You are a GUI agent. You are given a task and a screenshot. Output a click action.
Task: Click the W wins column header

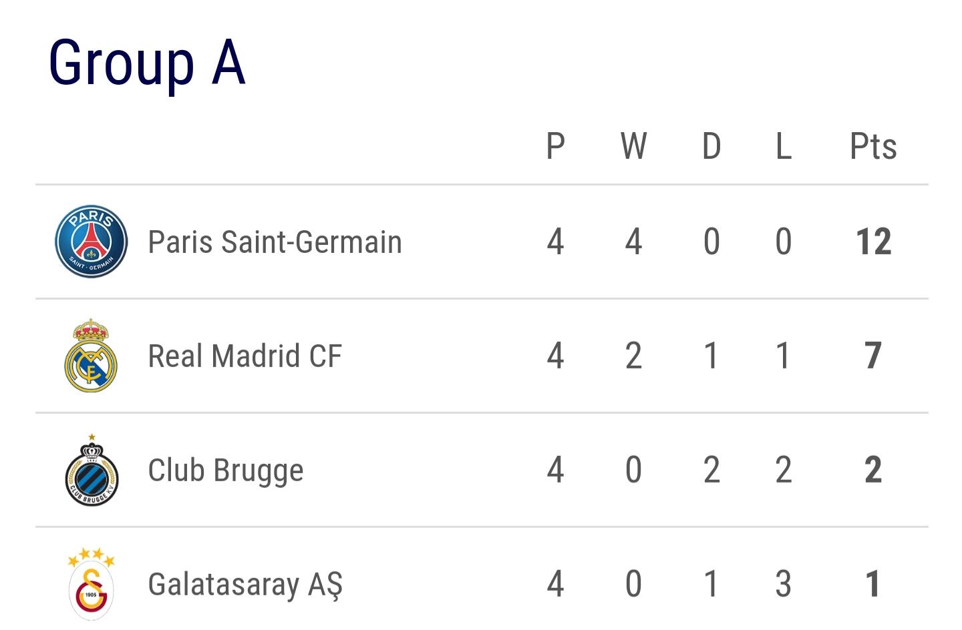(x=633, y=146)
